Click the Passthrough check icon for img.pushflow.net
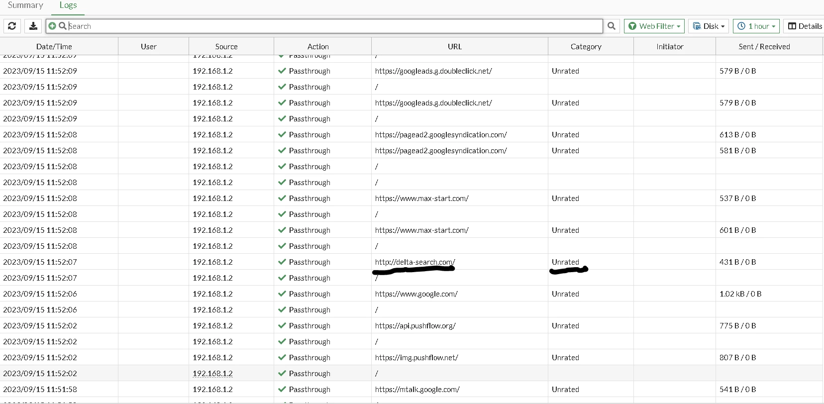The image size is (824, 404). tap(282, 357)
